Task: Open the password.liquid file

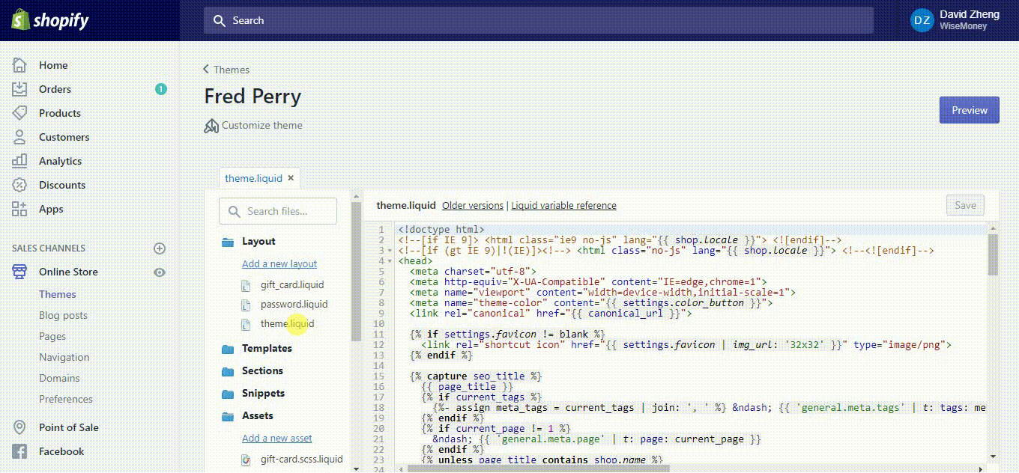Action: pyautogui.click(x=294, y=305)
